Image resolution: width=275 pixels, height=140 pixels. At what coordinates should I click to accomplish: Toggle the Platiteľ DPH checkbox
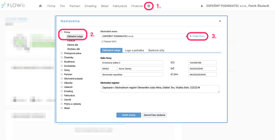(x=102, y=42)
